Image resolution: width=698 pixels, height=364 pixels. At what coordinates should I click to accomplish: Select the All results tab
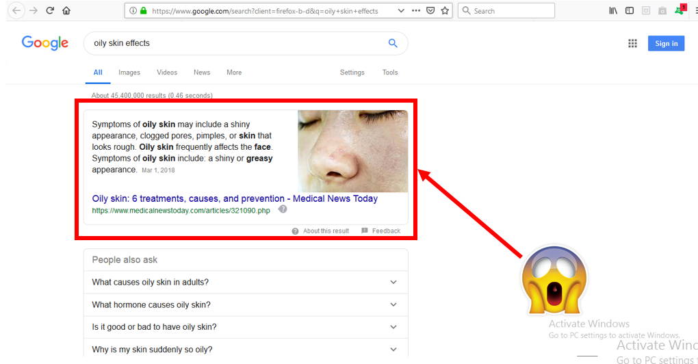pos(98,73)
